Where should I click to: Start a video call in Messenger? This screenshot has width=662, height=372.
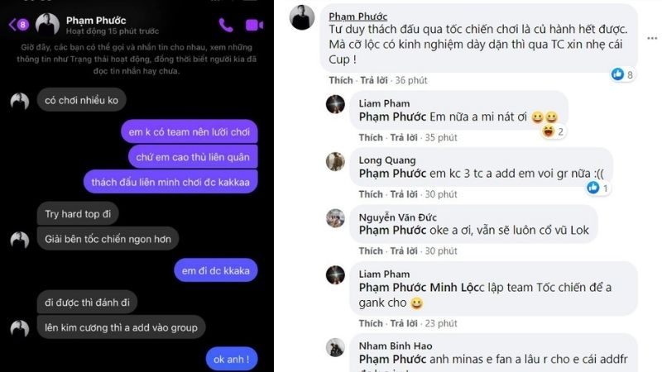click(x=254, y=26)
